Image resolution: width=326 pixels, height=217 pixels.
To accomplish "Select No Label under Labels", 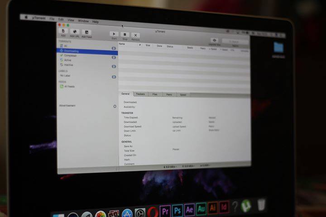I will pyautogui.click(x=65, y=75).
